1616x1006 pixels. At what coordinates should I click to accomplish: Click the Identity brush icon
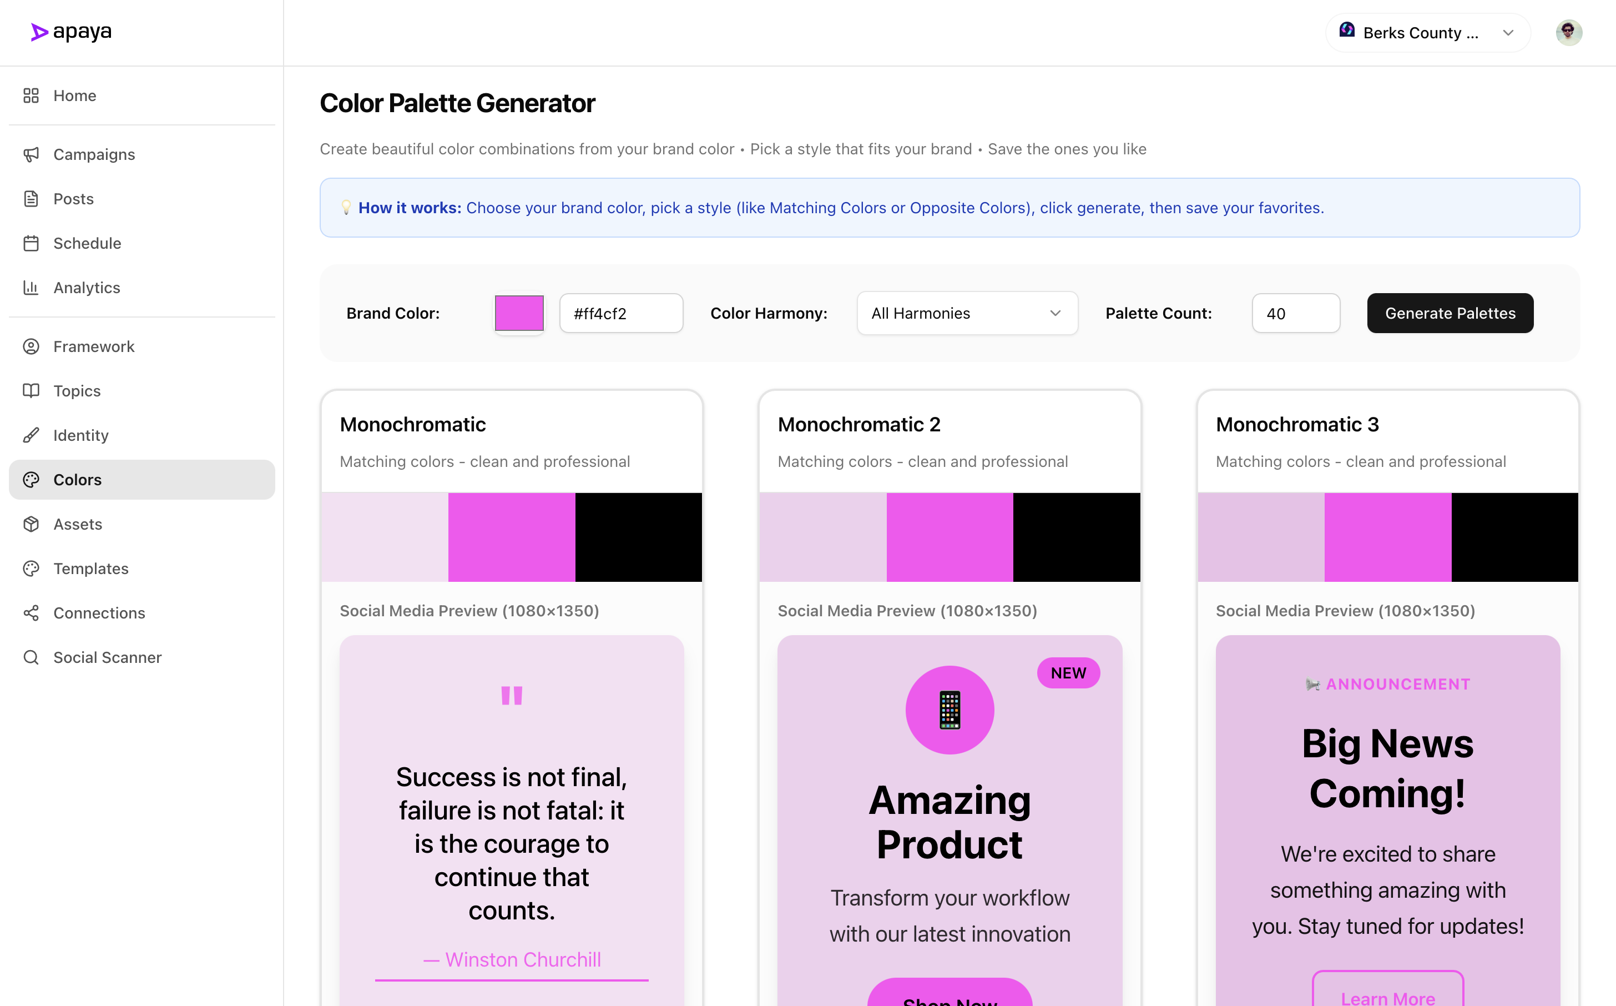[x=31, y=435]
